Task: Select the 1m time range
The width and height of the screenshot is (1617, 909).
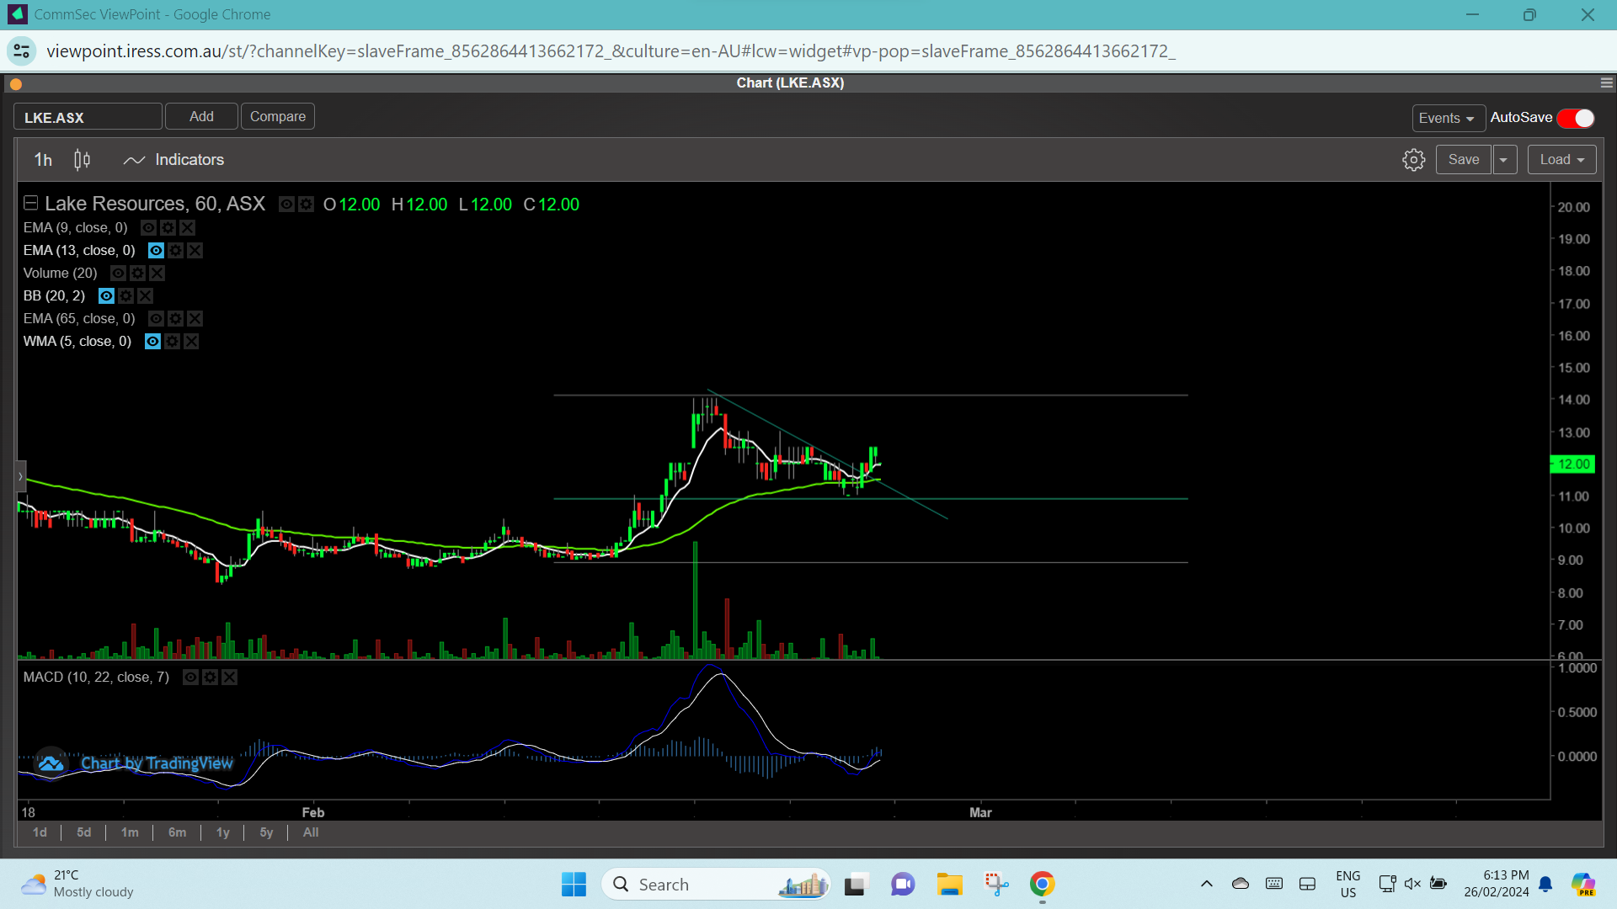Action: click(x=130, y=832)
